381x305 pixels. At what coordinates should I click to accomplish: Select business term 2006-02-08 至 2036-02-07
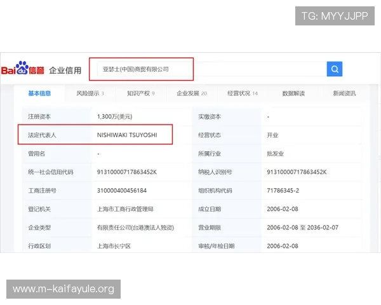pyautogui.click(x=302, y=227)
